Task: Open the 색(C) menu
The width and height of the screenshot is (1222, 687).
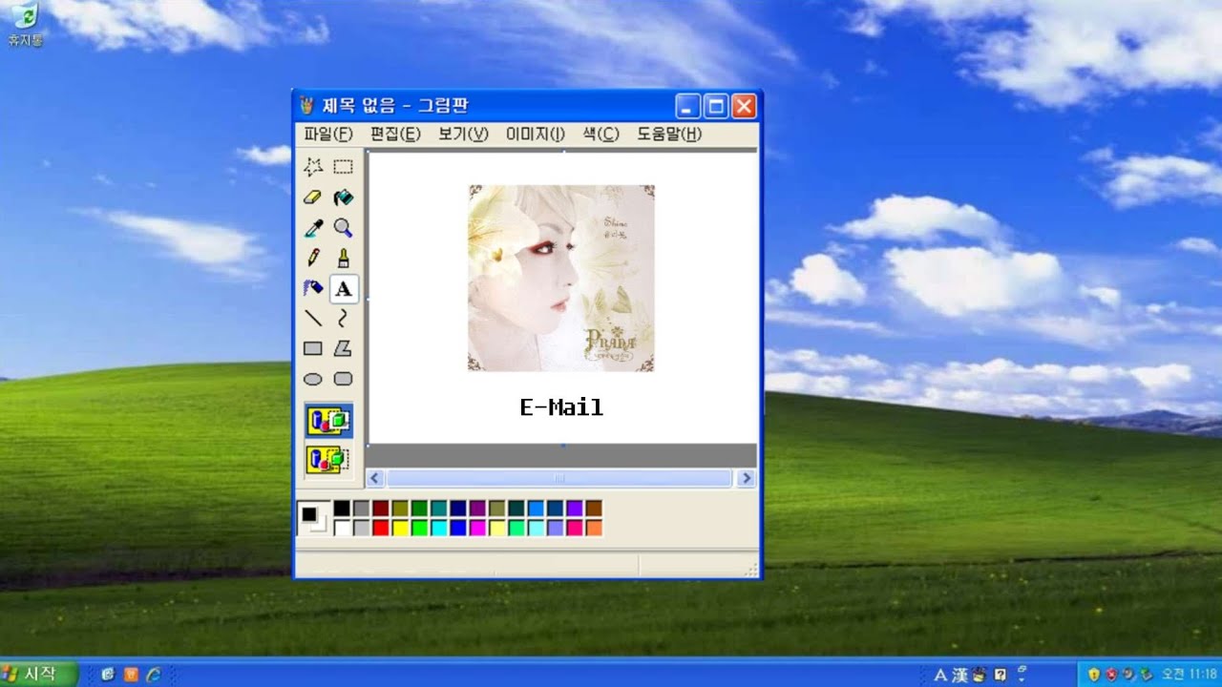Action: [x=600, y=135]
